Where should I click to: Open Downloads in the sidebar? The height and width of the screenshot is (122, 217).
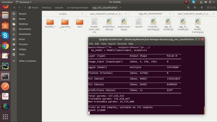(x=25, y=34)
